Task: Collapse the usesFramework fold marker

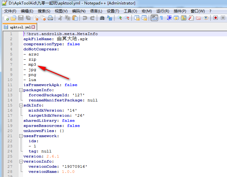Action: click(21, 136)
